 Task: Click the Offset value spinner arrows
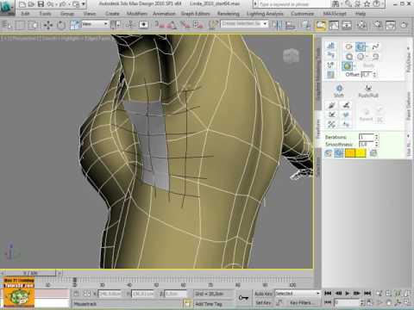click(x=374, y=74)
